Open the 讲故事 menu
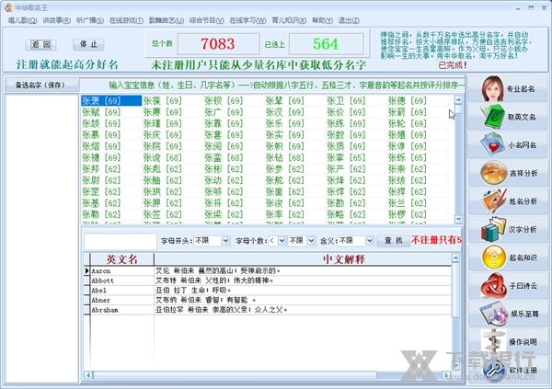This screenshot has width=552, height=389. point(56,20)
